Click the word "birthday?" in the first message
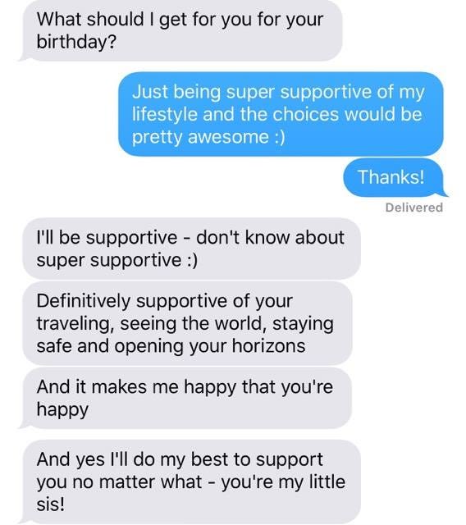 [x=76, y=42]
